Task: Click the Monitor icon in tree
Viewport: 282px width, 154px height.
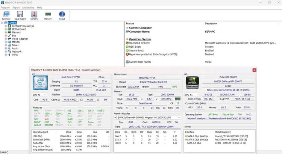Action: (x=9, y=42)
